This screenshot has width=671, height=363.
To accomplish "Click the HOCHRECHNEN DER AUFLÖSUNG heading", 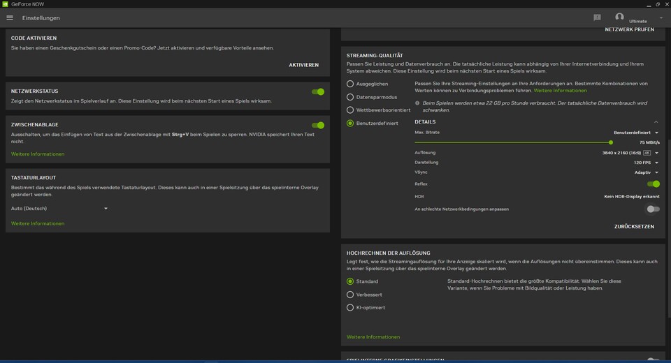I will (x=388, y=253).
